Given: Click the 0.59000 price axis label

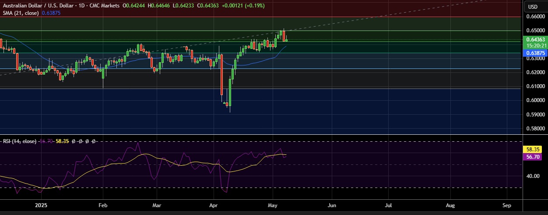Looking at the screenshot, I should pyautogui.click(x=535, y=115).
